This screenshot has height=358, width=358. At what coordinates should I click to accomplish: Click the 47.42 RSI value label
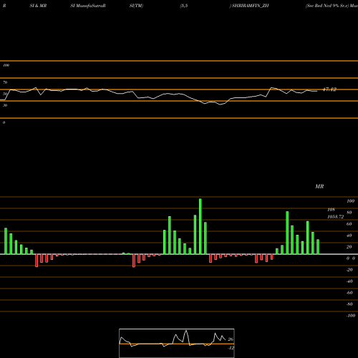point(329,89)
